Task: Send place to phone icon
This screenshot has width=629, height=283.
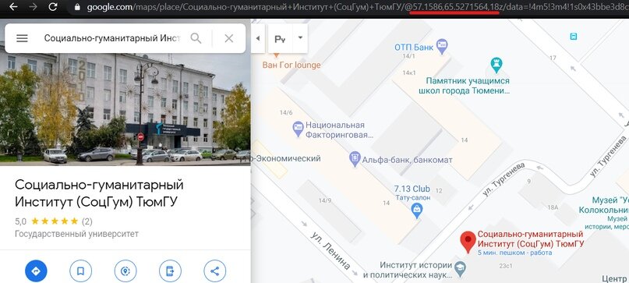Action: click(x=170, y=271)
